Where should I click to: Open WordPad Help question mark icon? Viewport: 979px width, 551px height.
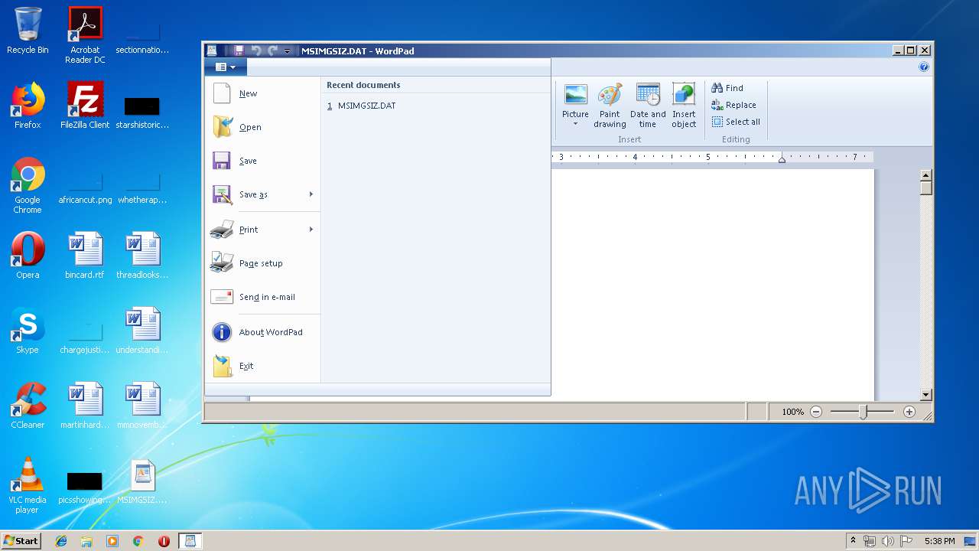[x=924, y=67]
